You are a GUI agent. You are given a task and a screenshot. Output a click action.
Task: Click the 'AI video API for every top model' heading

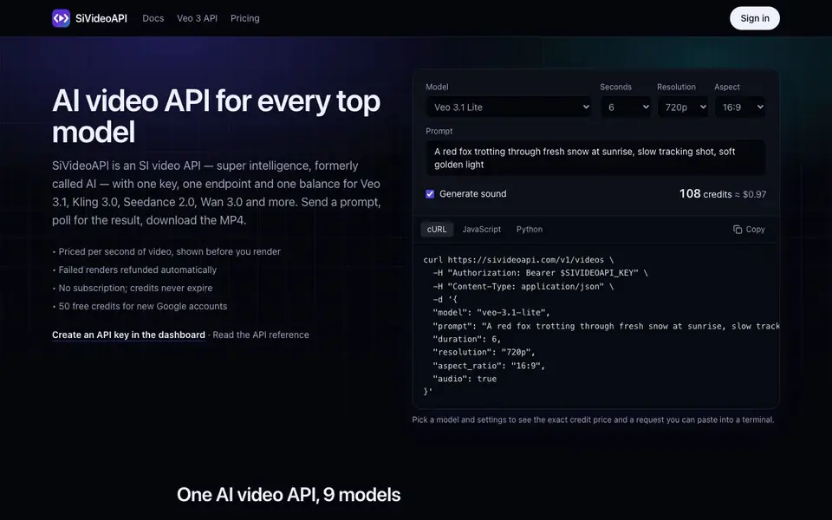(x=216, y=116)
